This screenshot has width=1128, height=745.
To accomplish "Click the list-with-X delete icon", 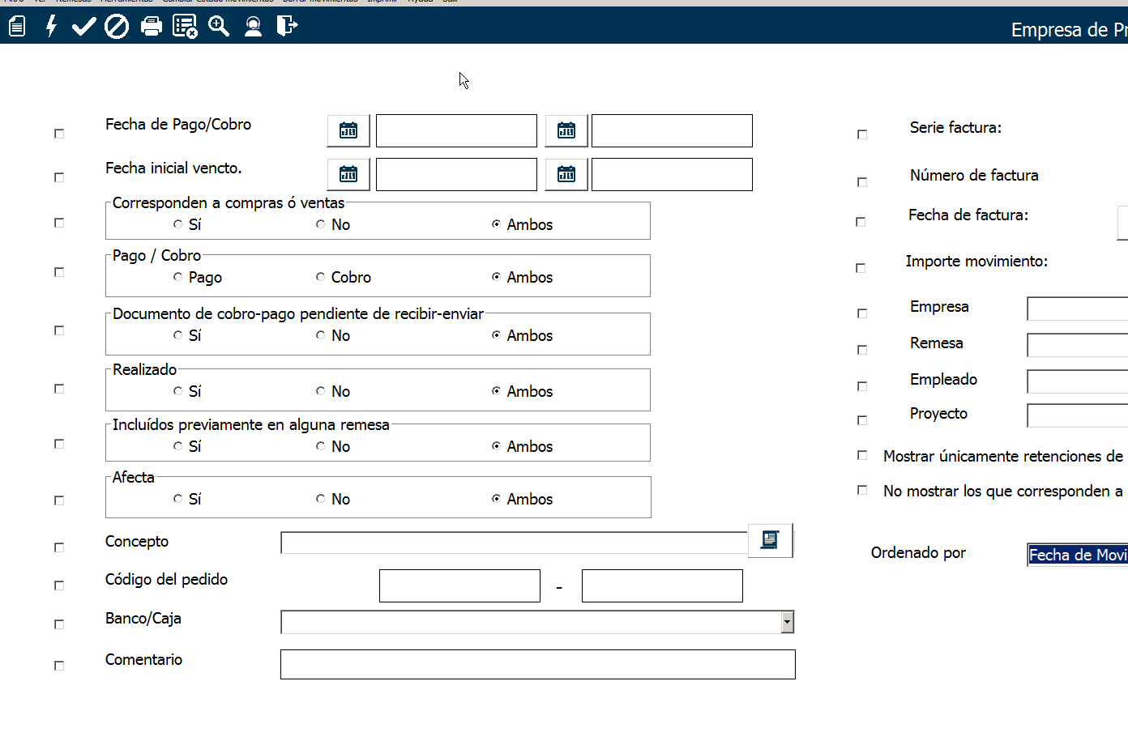I will [x=185, y=27].
